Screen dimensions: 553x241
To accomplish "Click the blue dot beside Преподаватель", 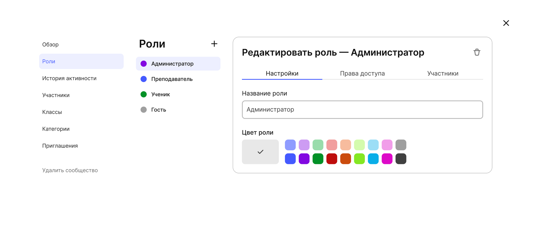I will [144, 79].
